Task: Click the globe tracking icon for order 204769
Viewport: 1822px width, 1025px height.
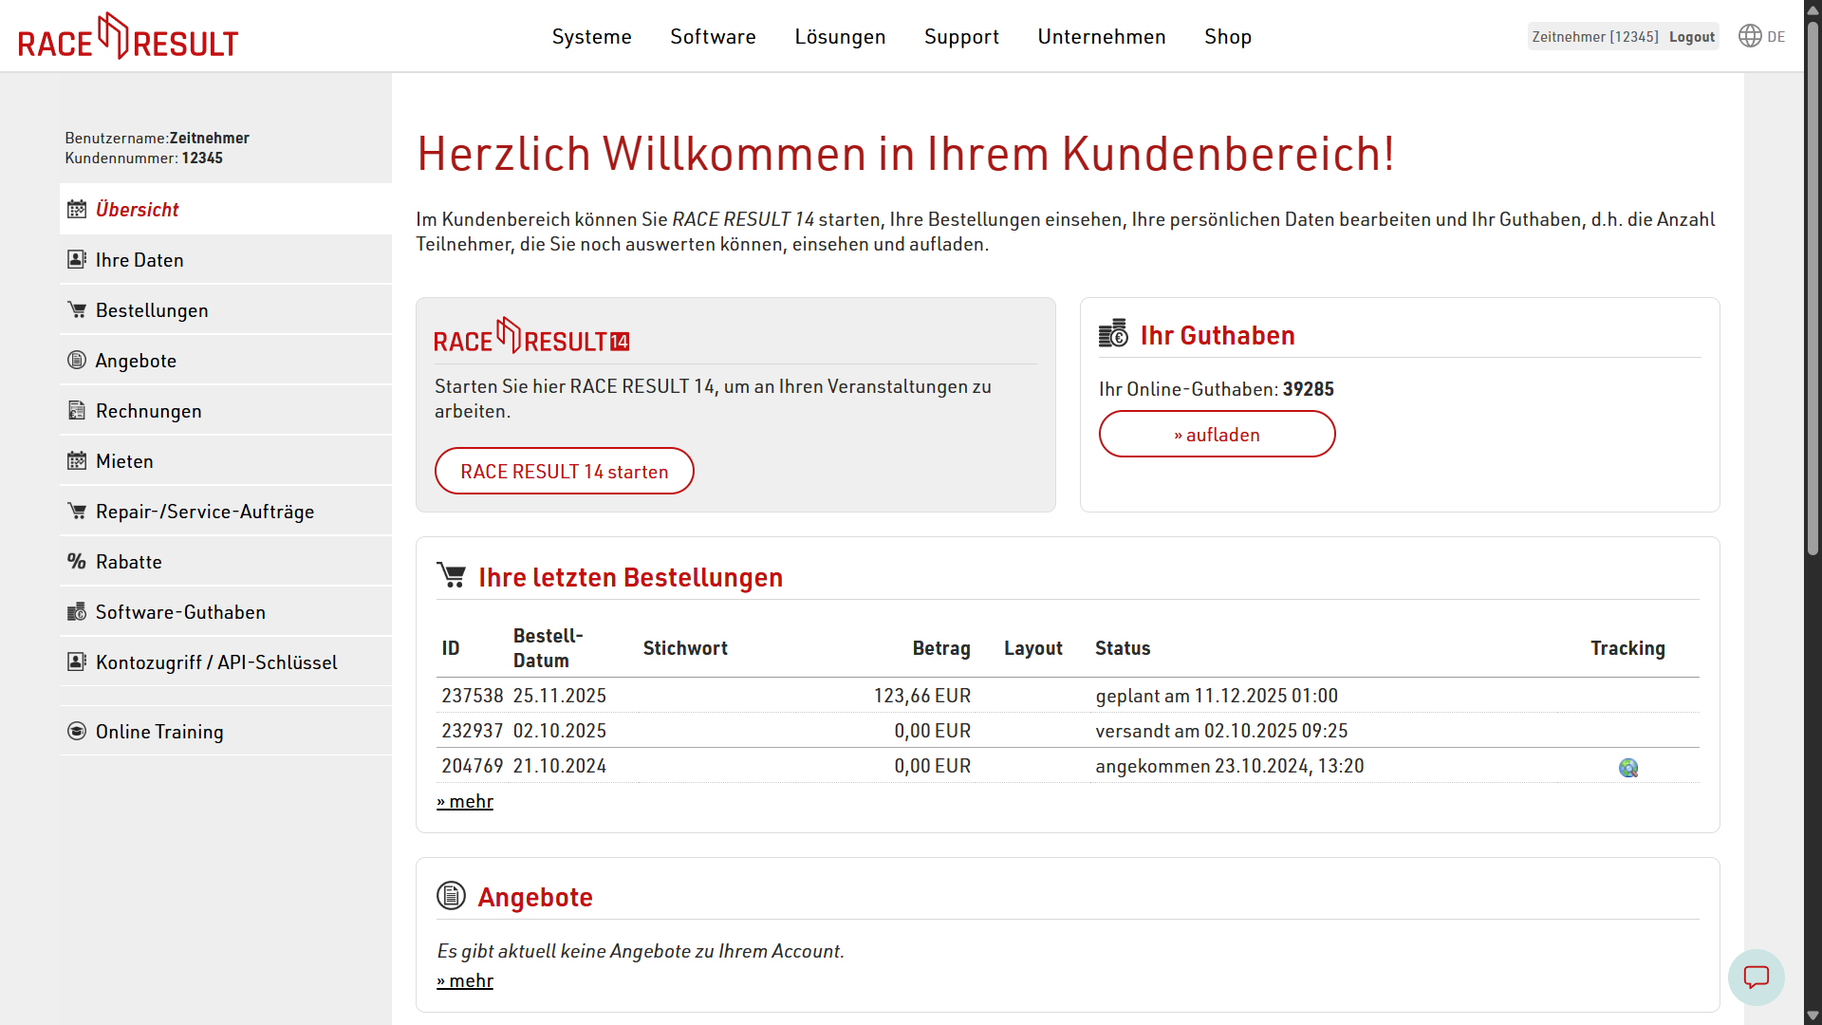Action: coord(1627,768)
